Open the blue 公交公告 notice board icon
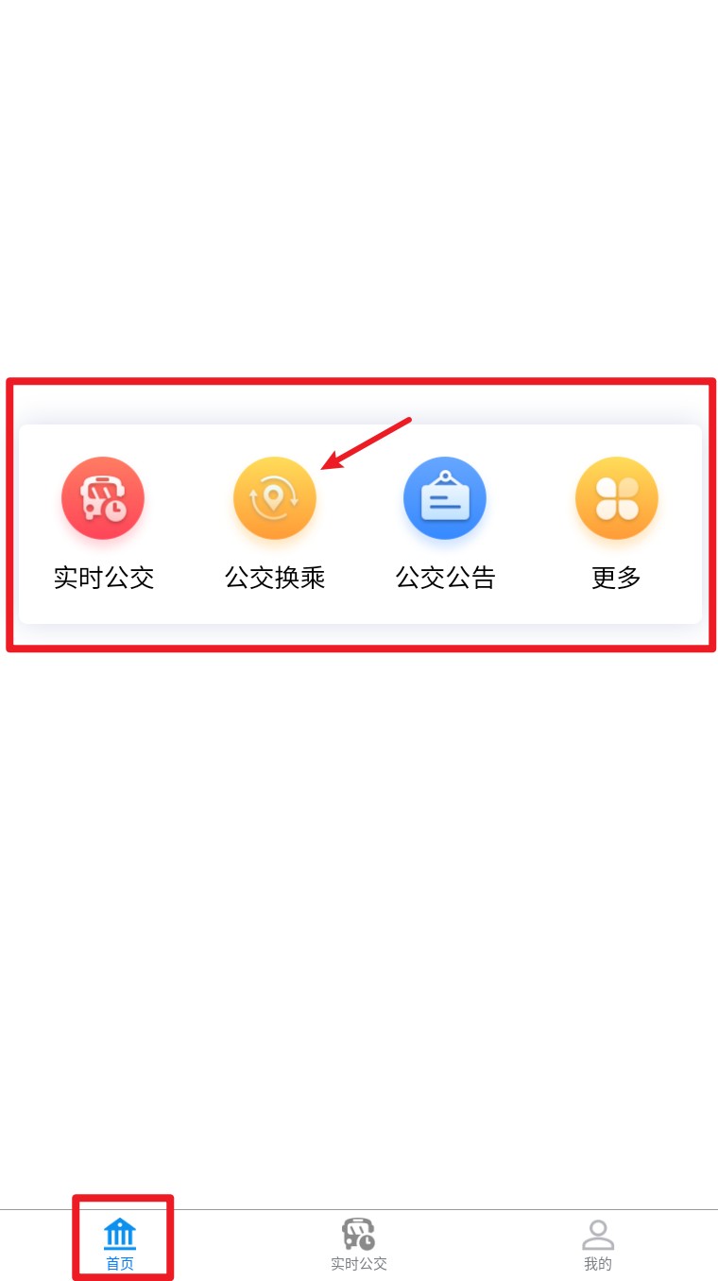Viewport: 718px width, 1281px height. click(445, 498)
